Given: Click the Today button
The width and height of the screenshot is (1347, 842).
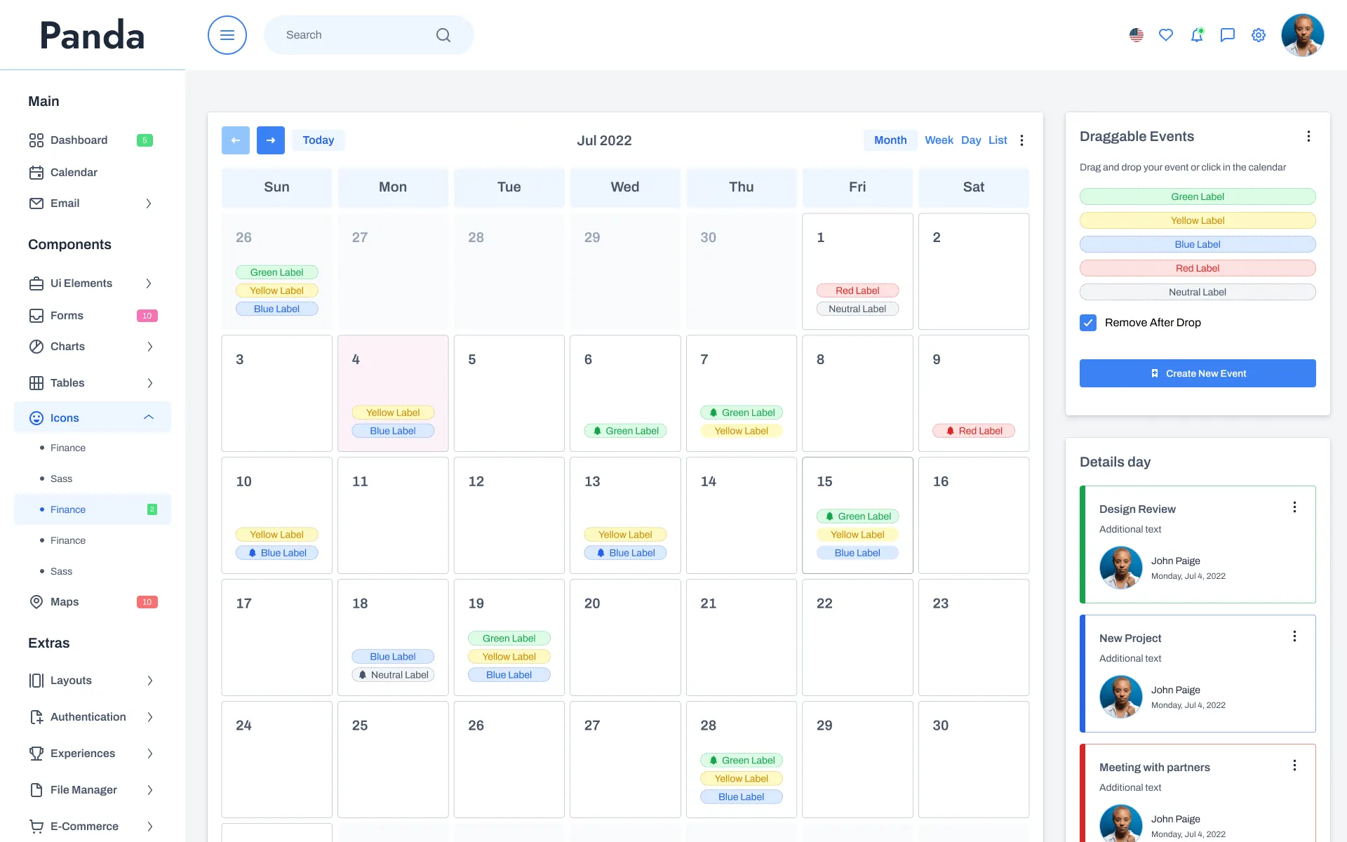Looking at the screenshot, I should click(x=319, y=140).
